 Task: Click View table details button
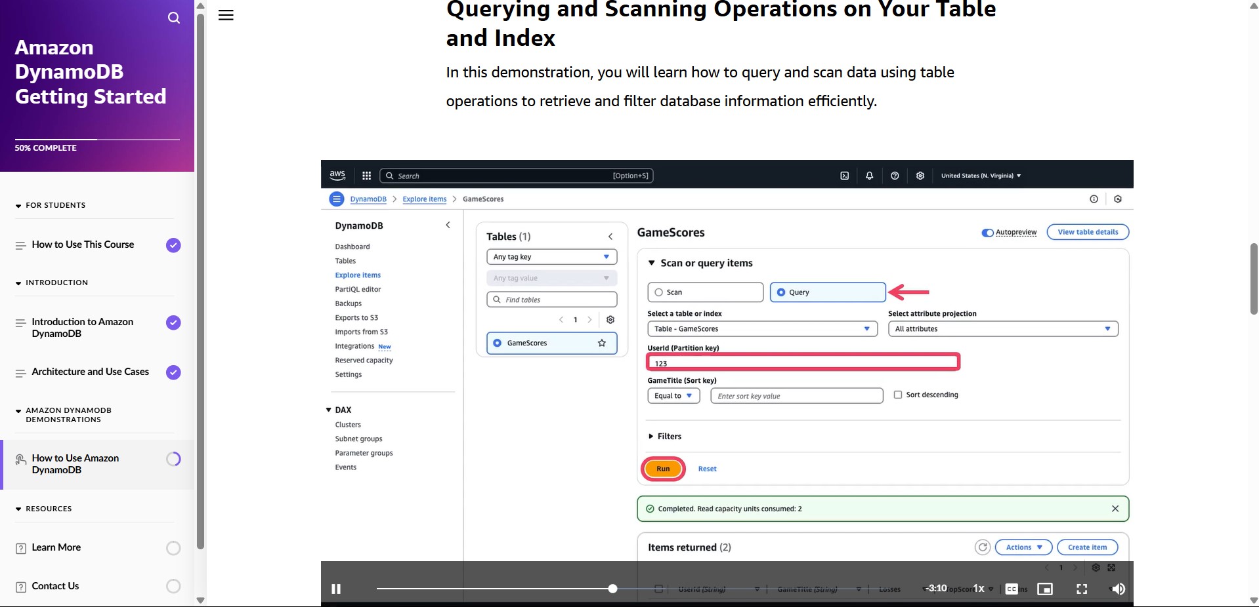(x=1088, y=232)
